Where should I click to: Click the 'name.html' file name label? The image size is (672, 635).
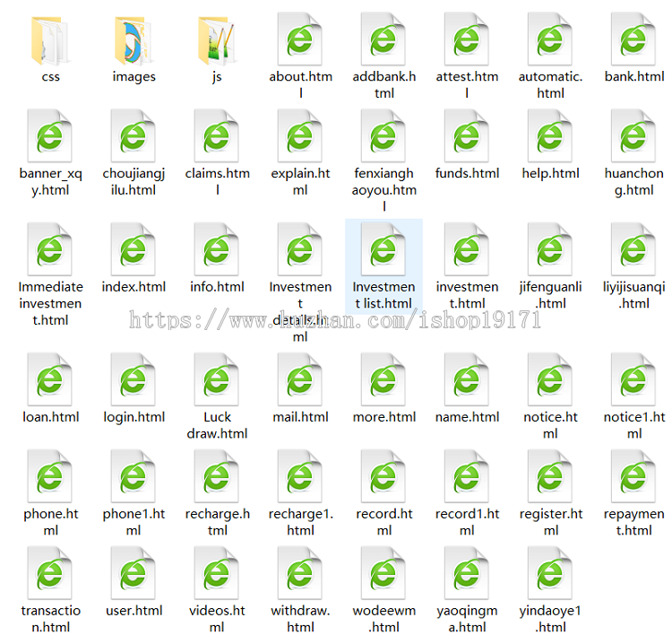point(467,417)
